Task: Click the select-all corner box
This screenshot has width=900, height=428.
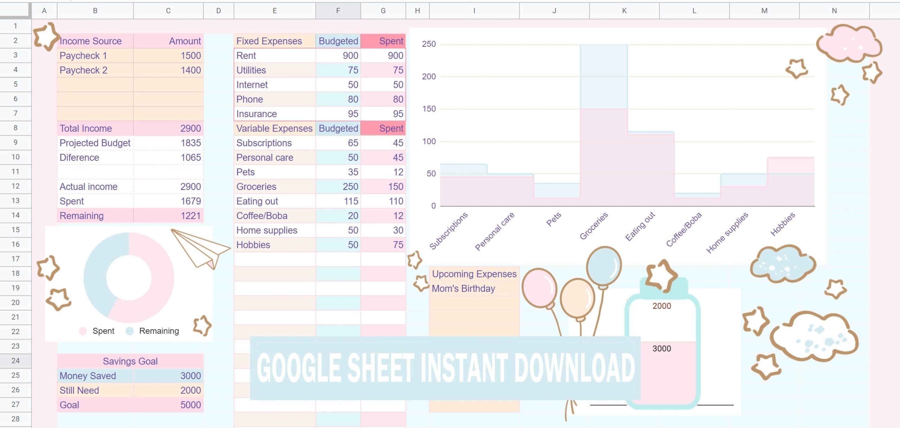Action: [15, 10]
